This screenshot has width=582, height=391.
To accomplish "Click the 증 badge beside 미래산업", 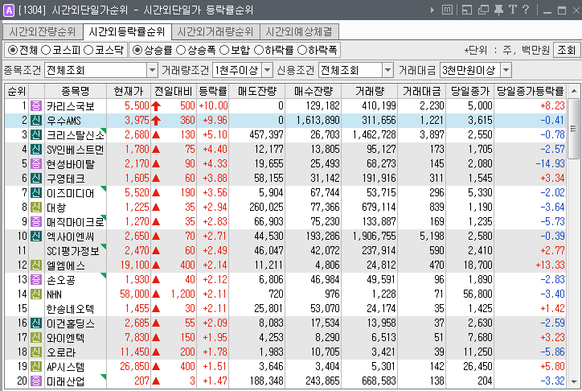I will coord(36,381).
